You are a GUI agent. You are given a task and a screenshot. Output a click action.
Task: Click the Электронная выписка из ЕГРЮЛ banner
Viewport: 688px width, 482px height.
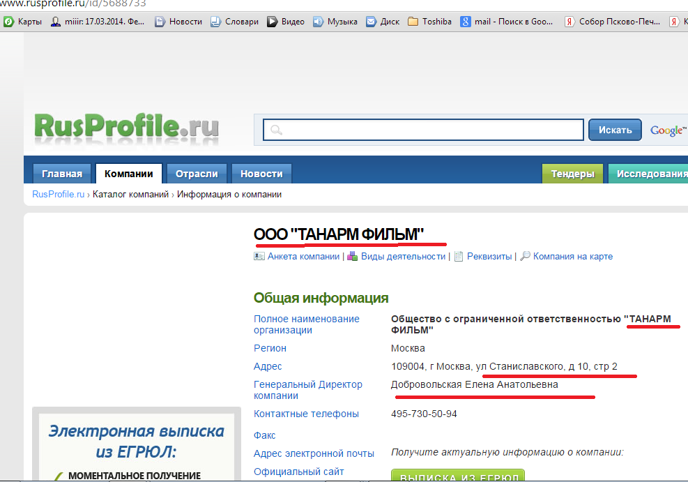tap(137, 444)
